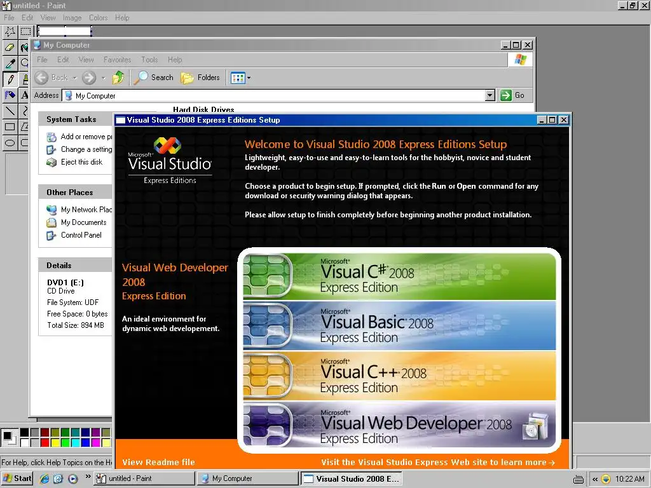
Task: Select the Free-Form Select tool in Paint
Action: [x=10, y=32]
